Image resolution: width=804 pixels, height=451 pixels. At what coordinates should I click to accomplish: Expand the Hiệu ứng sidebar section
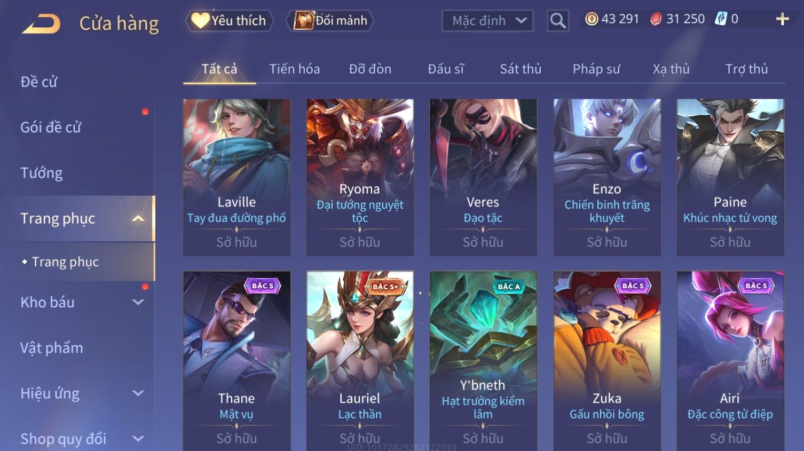click(138, 393)
